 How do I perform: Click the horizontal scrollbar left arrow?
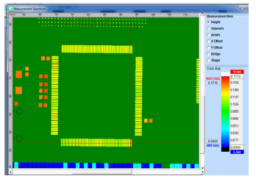pos(11,172)
